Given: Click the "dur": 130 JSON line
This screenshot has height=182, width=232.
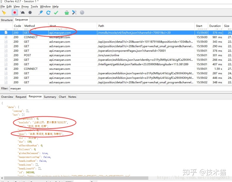Looking at the screenshot, I should 25,142.
